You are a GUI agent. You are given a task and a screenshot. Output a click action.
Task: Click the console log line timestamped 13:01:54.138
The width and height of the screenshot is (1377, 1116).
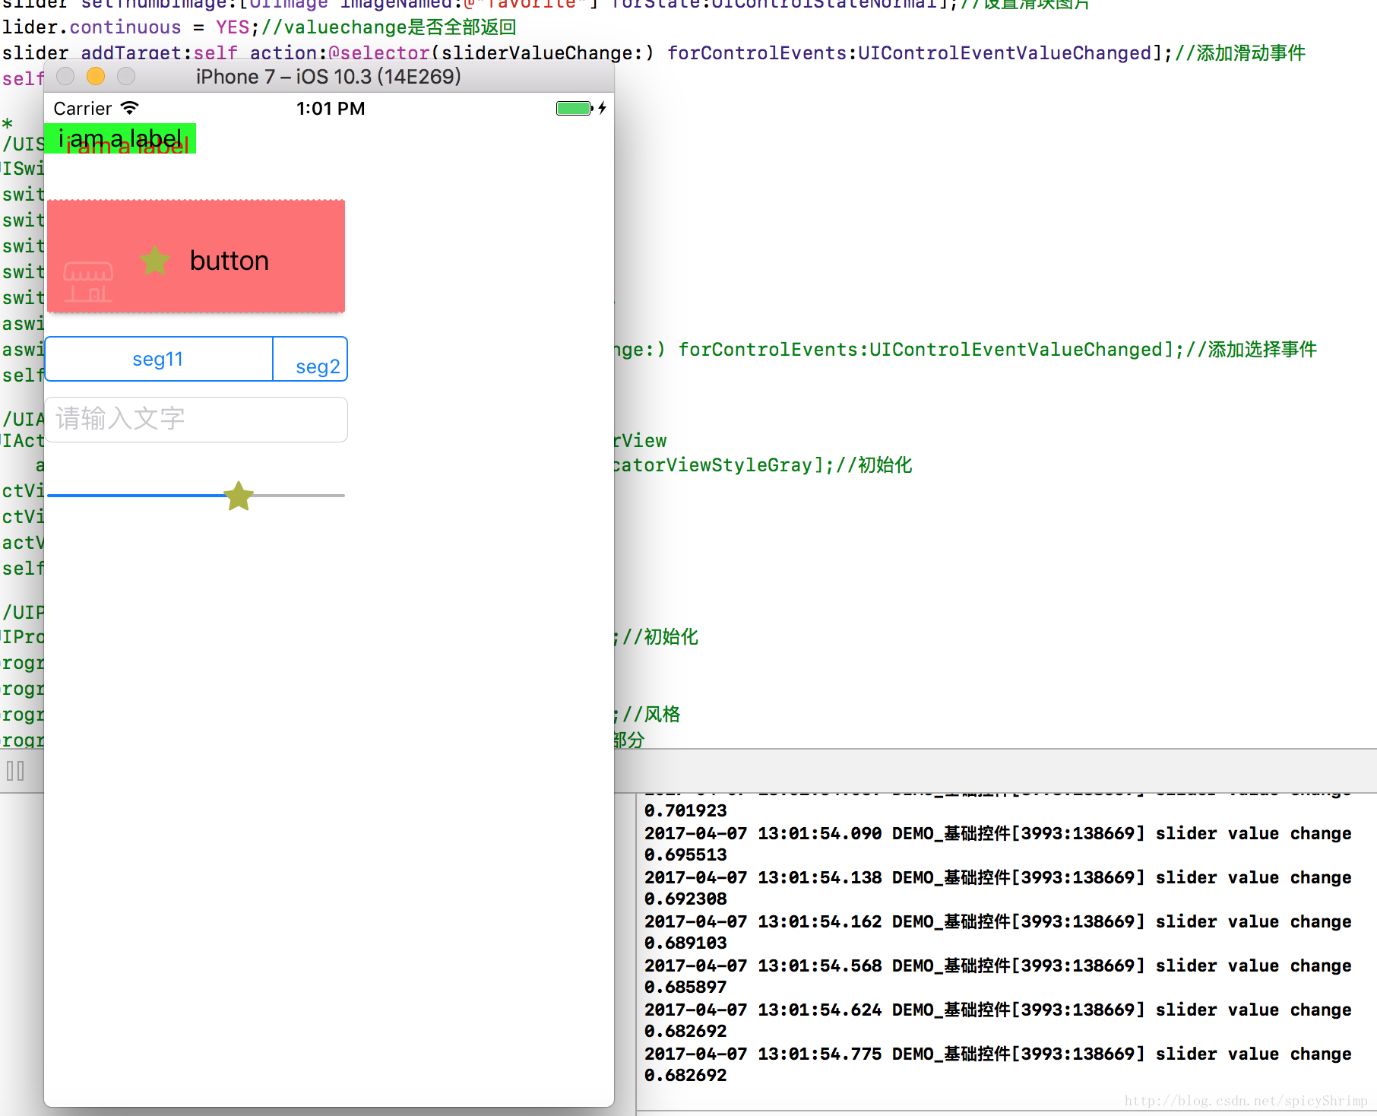pyautogui.click(x=998, y=877)
